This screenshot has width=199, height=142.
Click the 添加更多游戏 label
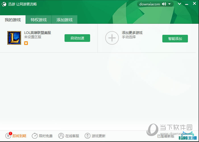coord(132,33)
